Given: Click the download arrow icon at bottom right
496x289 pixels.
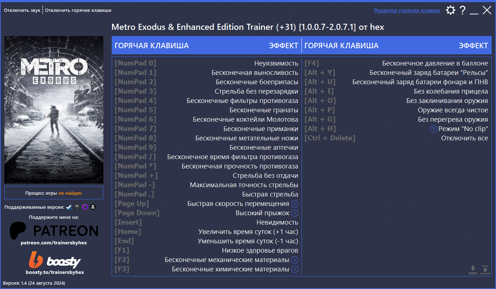Looking at the screenshot, I should [x=473, y=270].
